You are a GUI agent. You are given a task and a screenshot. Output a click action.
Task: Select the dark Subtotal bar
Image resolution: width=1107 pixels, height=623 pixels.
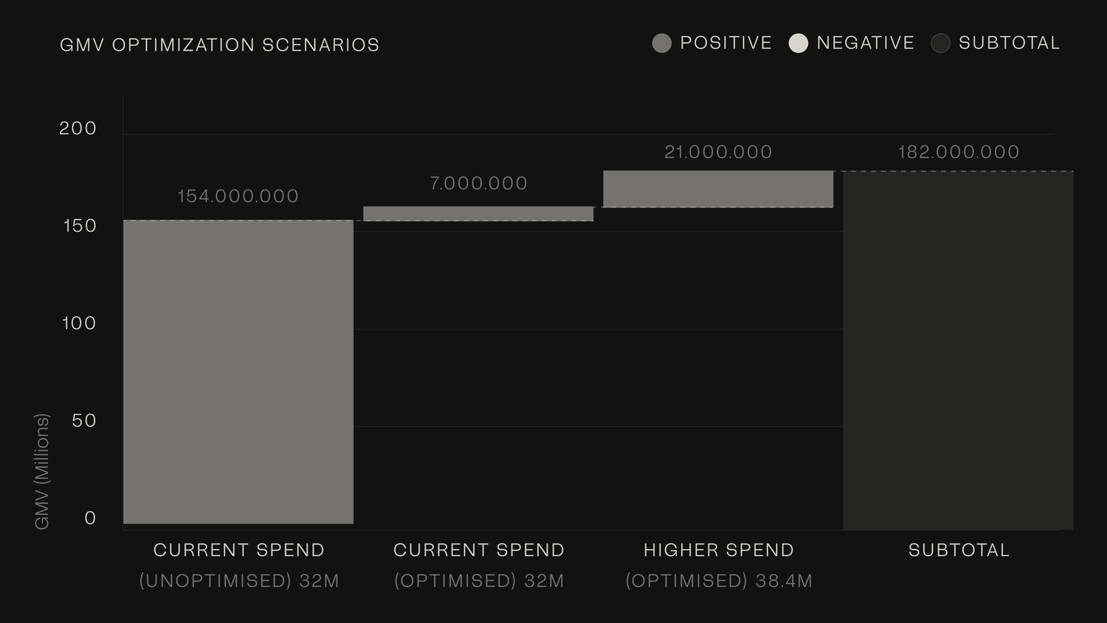pyautogui.click(x=958, y=350)
